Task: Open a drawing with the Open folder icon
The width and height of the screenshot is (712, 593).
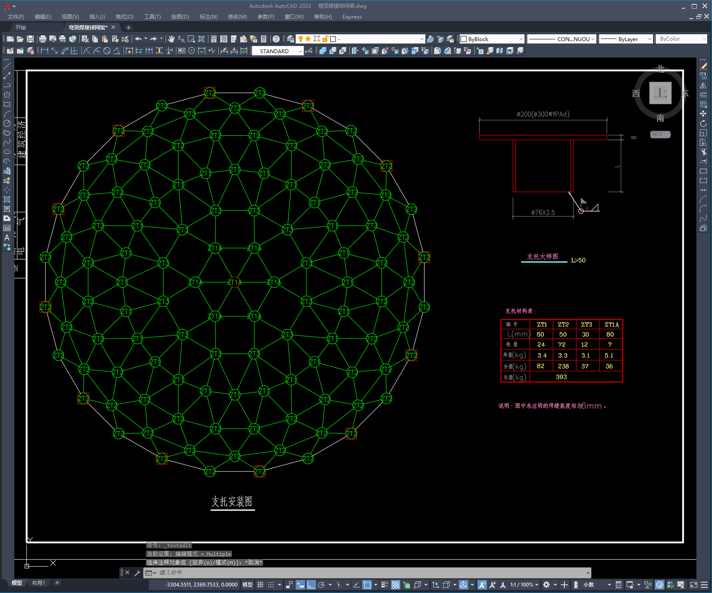Action: tap(20, 39)
